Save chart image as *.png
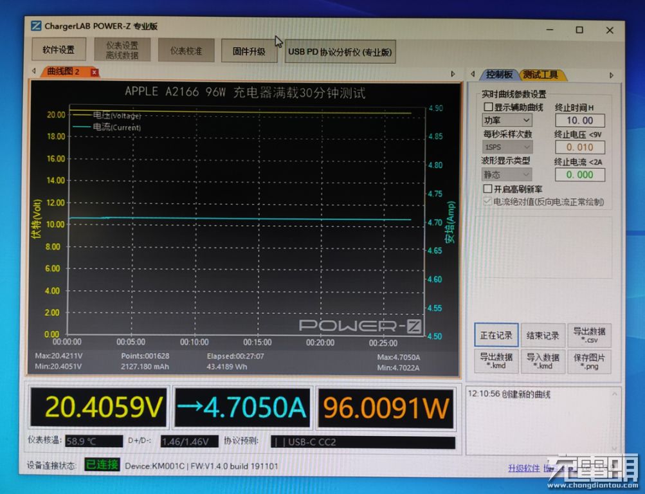 coord(589,361)
